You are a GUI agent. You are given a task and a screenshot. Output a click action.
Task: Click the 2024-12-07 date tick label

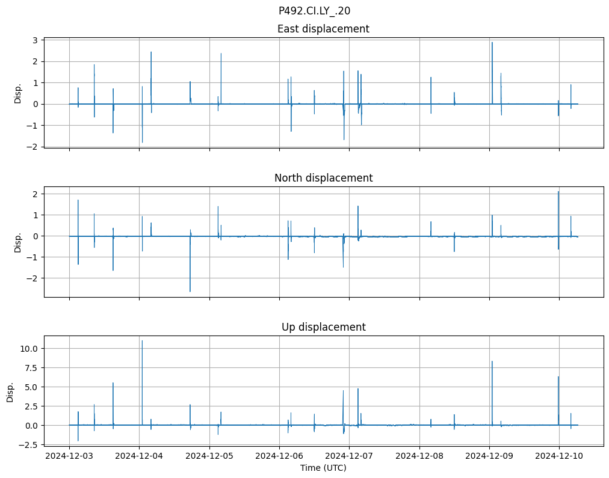349,456
